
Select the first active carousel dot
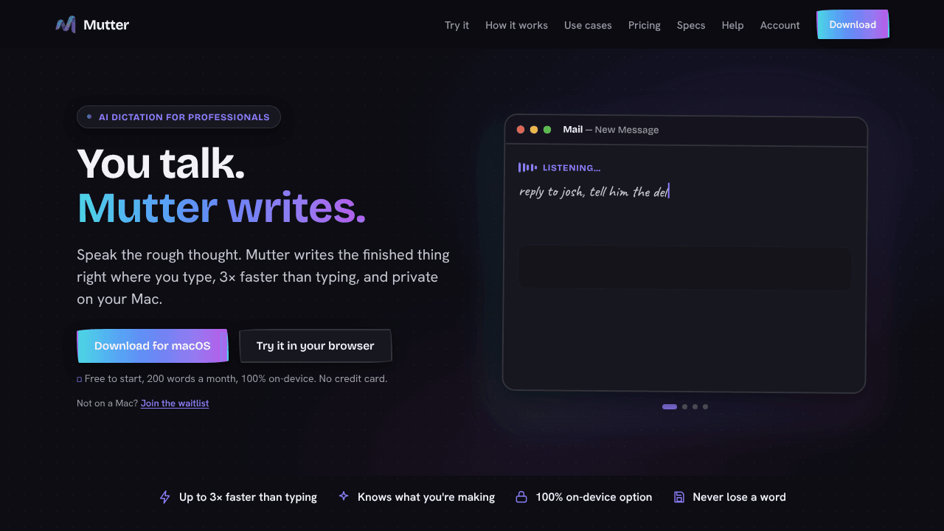(x=670, y=406)
